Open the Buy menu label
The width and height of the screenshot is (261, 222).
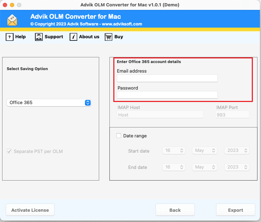119,37
